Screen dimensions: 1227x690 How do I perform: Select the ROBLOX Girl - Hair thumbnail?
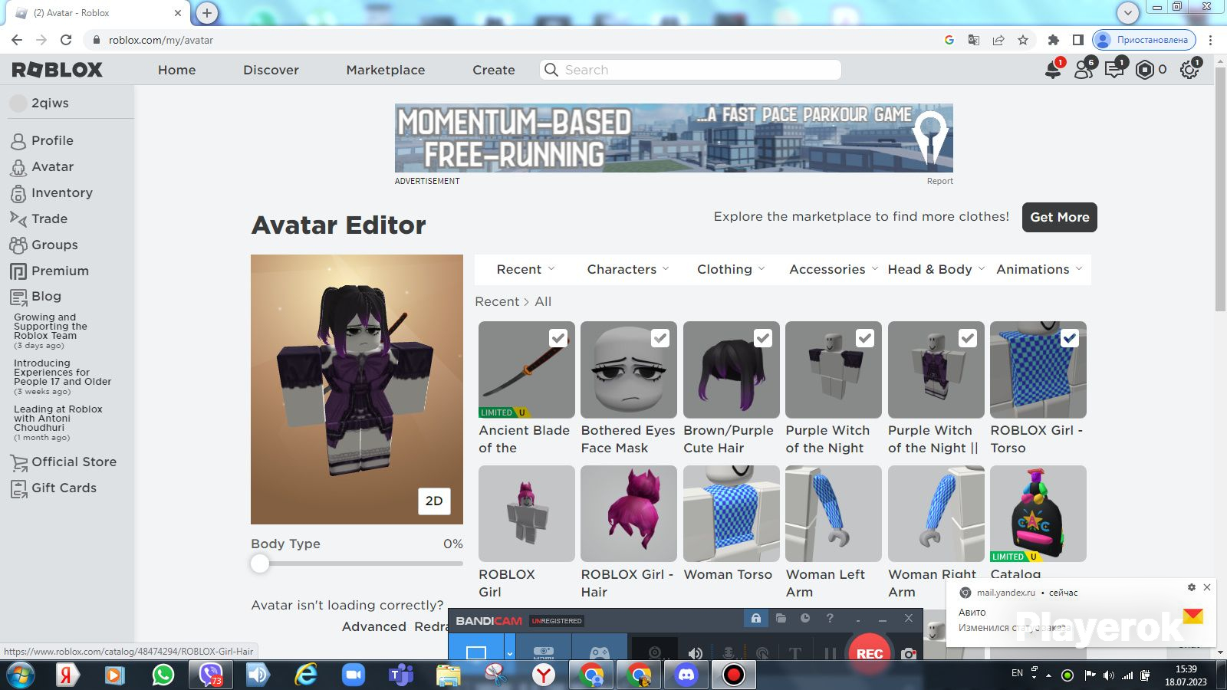pos(629,514)
